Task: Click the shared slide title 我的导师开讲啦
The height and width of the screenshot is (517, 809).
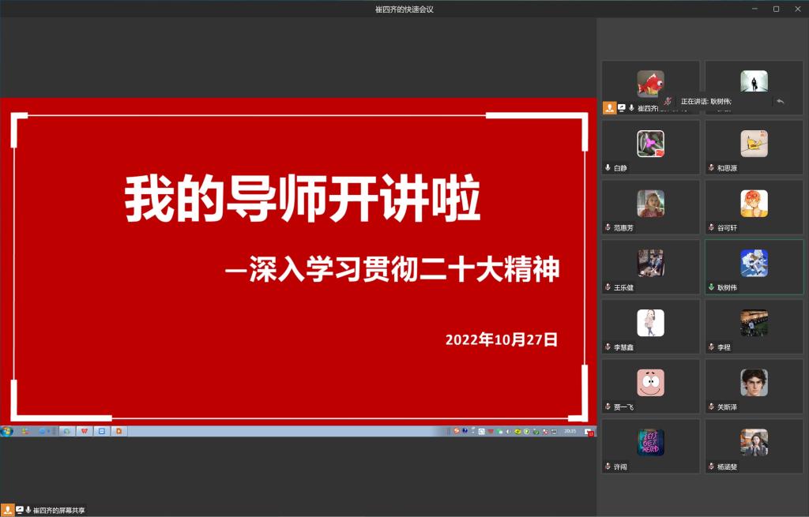Action: 303,200
